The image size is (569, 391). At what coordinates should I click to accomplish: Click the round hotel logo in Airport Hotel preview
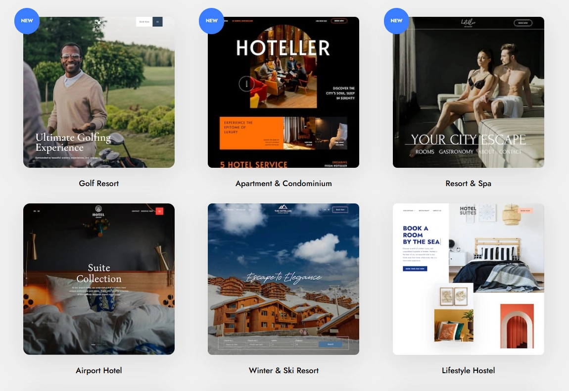coord(98,209)
